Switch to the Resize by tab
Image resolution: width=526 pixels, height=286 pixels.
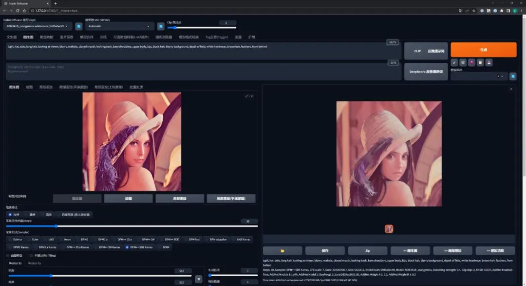tap(35, 263)
